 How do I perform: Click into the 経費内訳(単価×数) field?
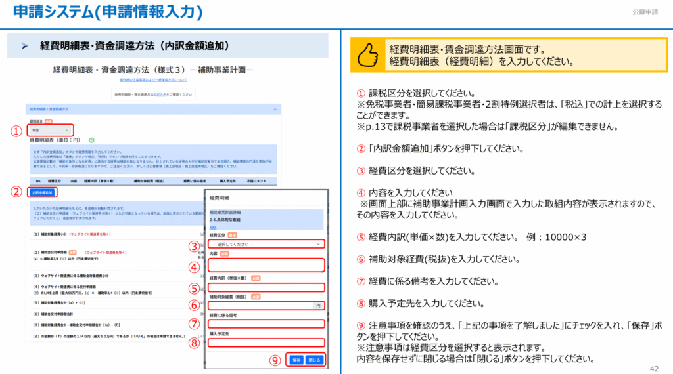[266, 287]
